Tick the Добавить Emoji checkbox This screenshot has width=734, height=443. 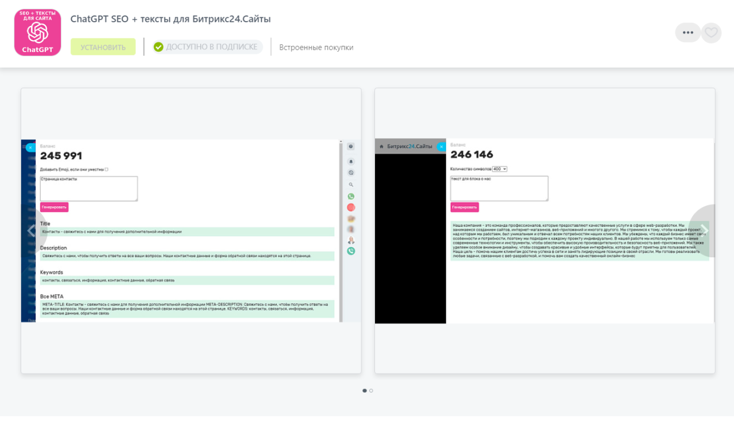point(107,170)
